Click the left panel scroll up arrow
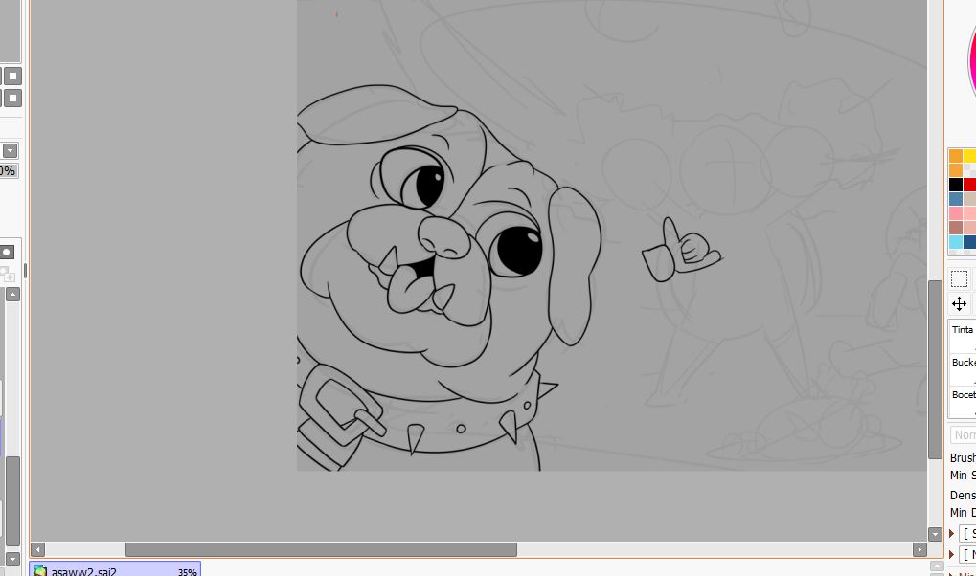 tap(12, 295)
